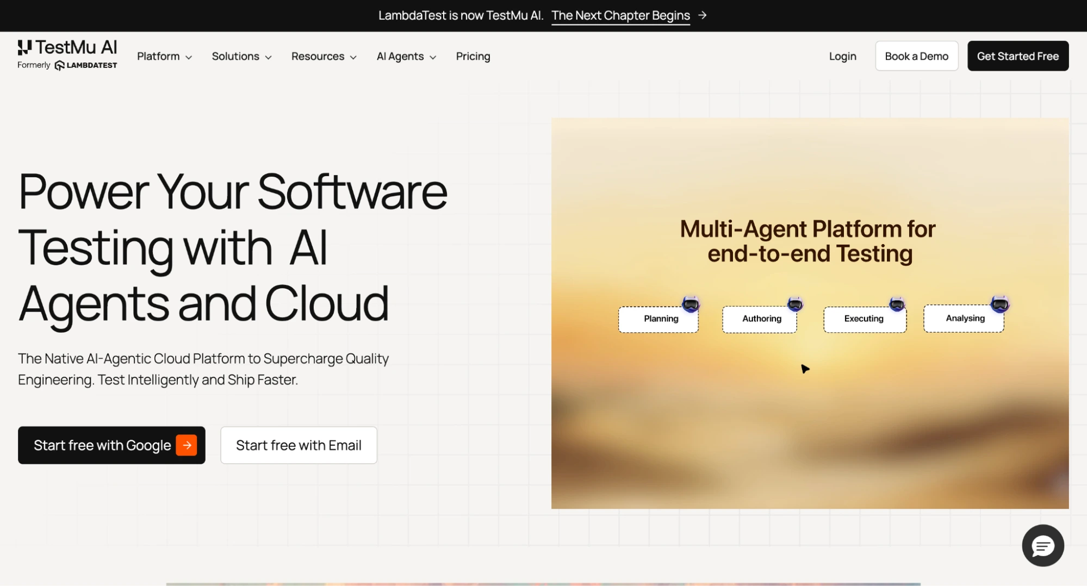Open The Next Chapter Begins link
Screen dimensions: 1087x586
tap(620, 15)
